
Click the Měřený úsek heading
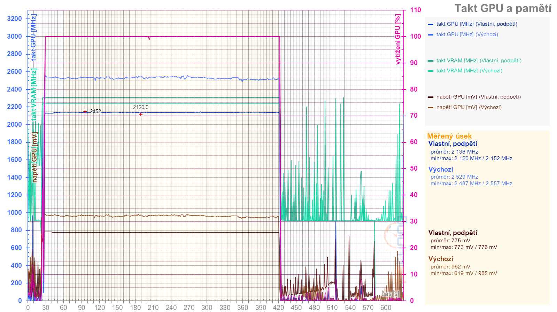point(449,136)
